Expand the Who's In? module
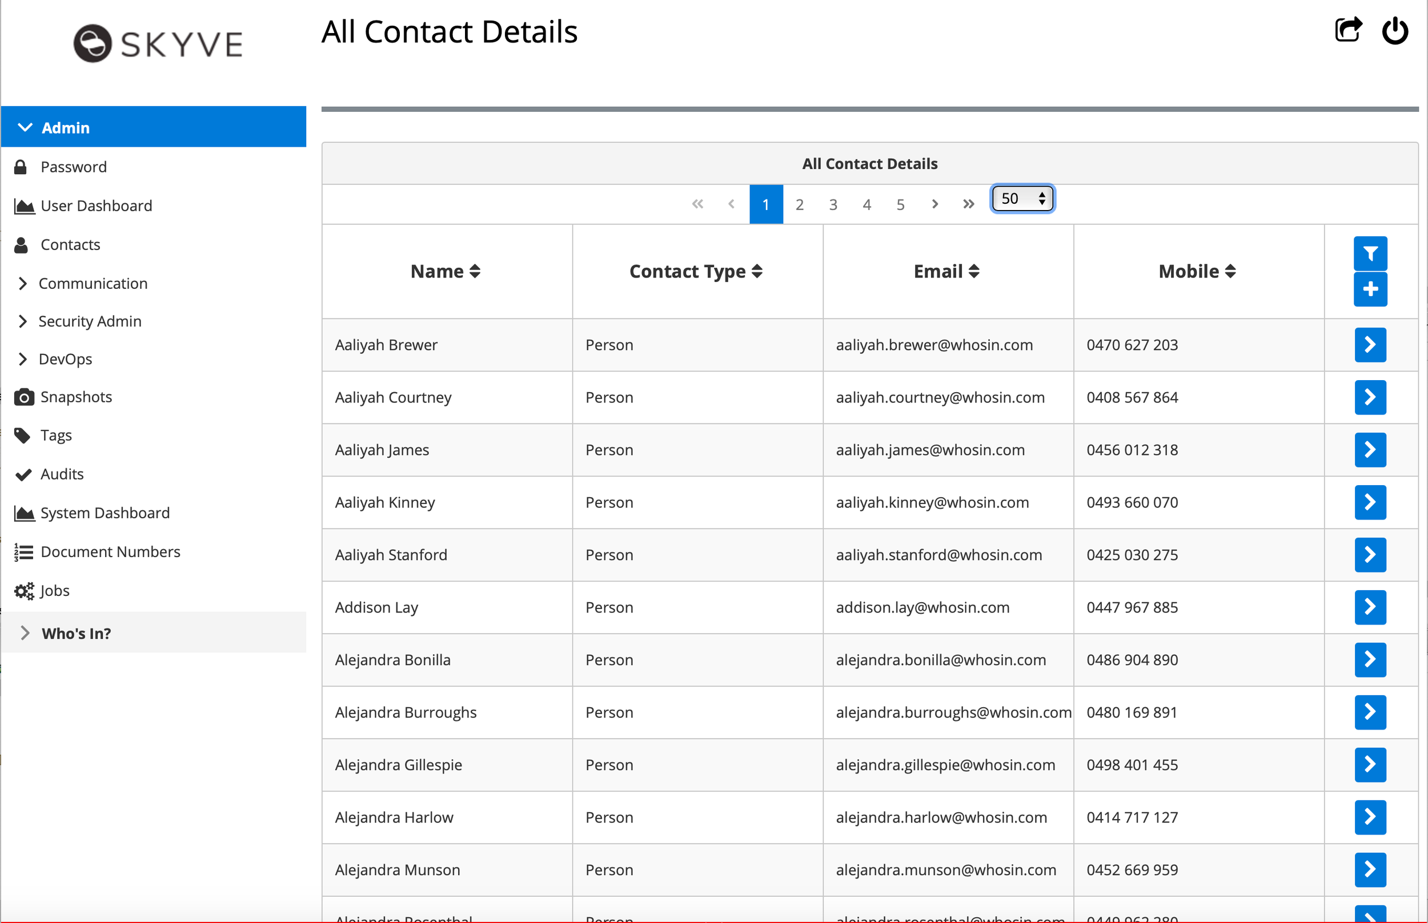Screen dimensions: 1428x923 pyautogui.click(x=75, y=633)
